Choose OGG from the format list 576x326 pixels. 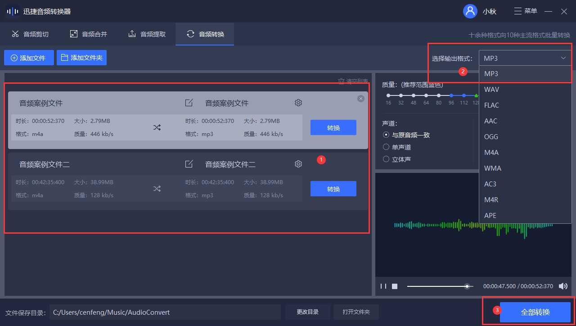click(x=525, y=136)
